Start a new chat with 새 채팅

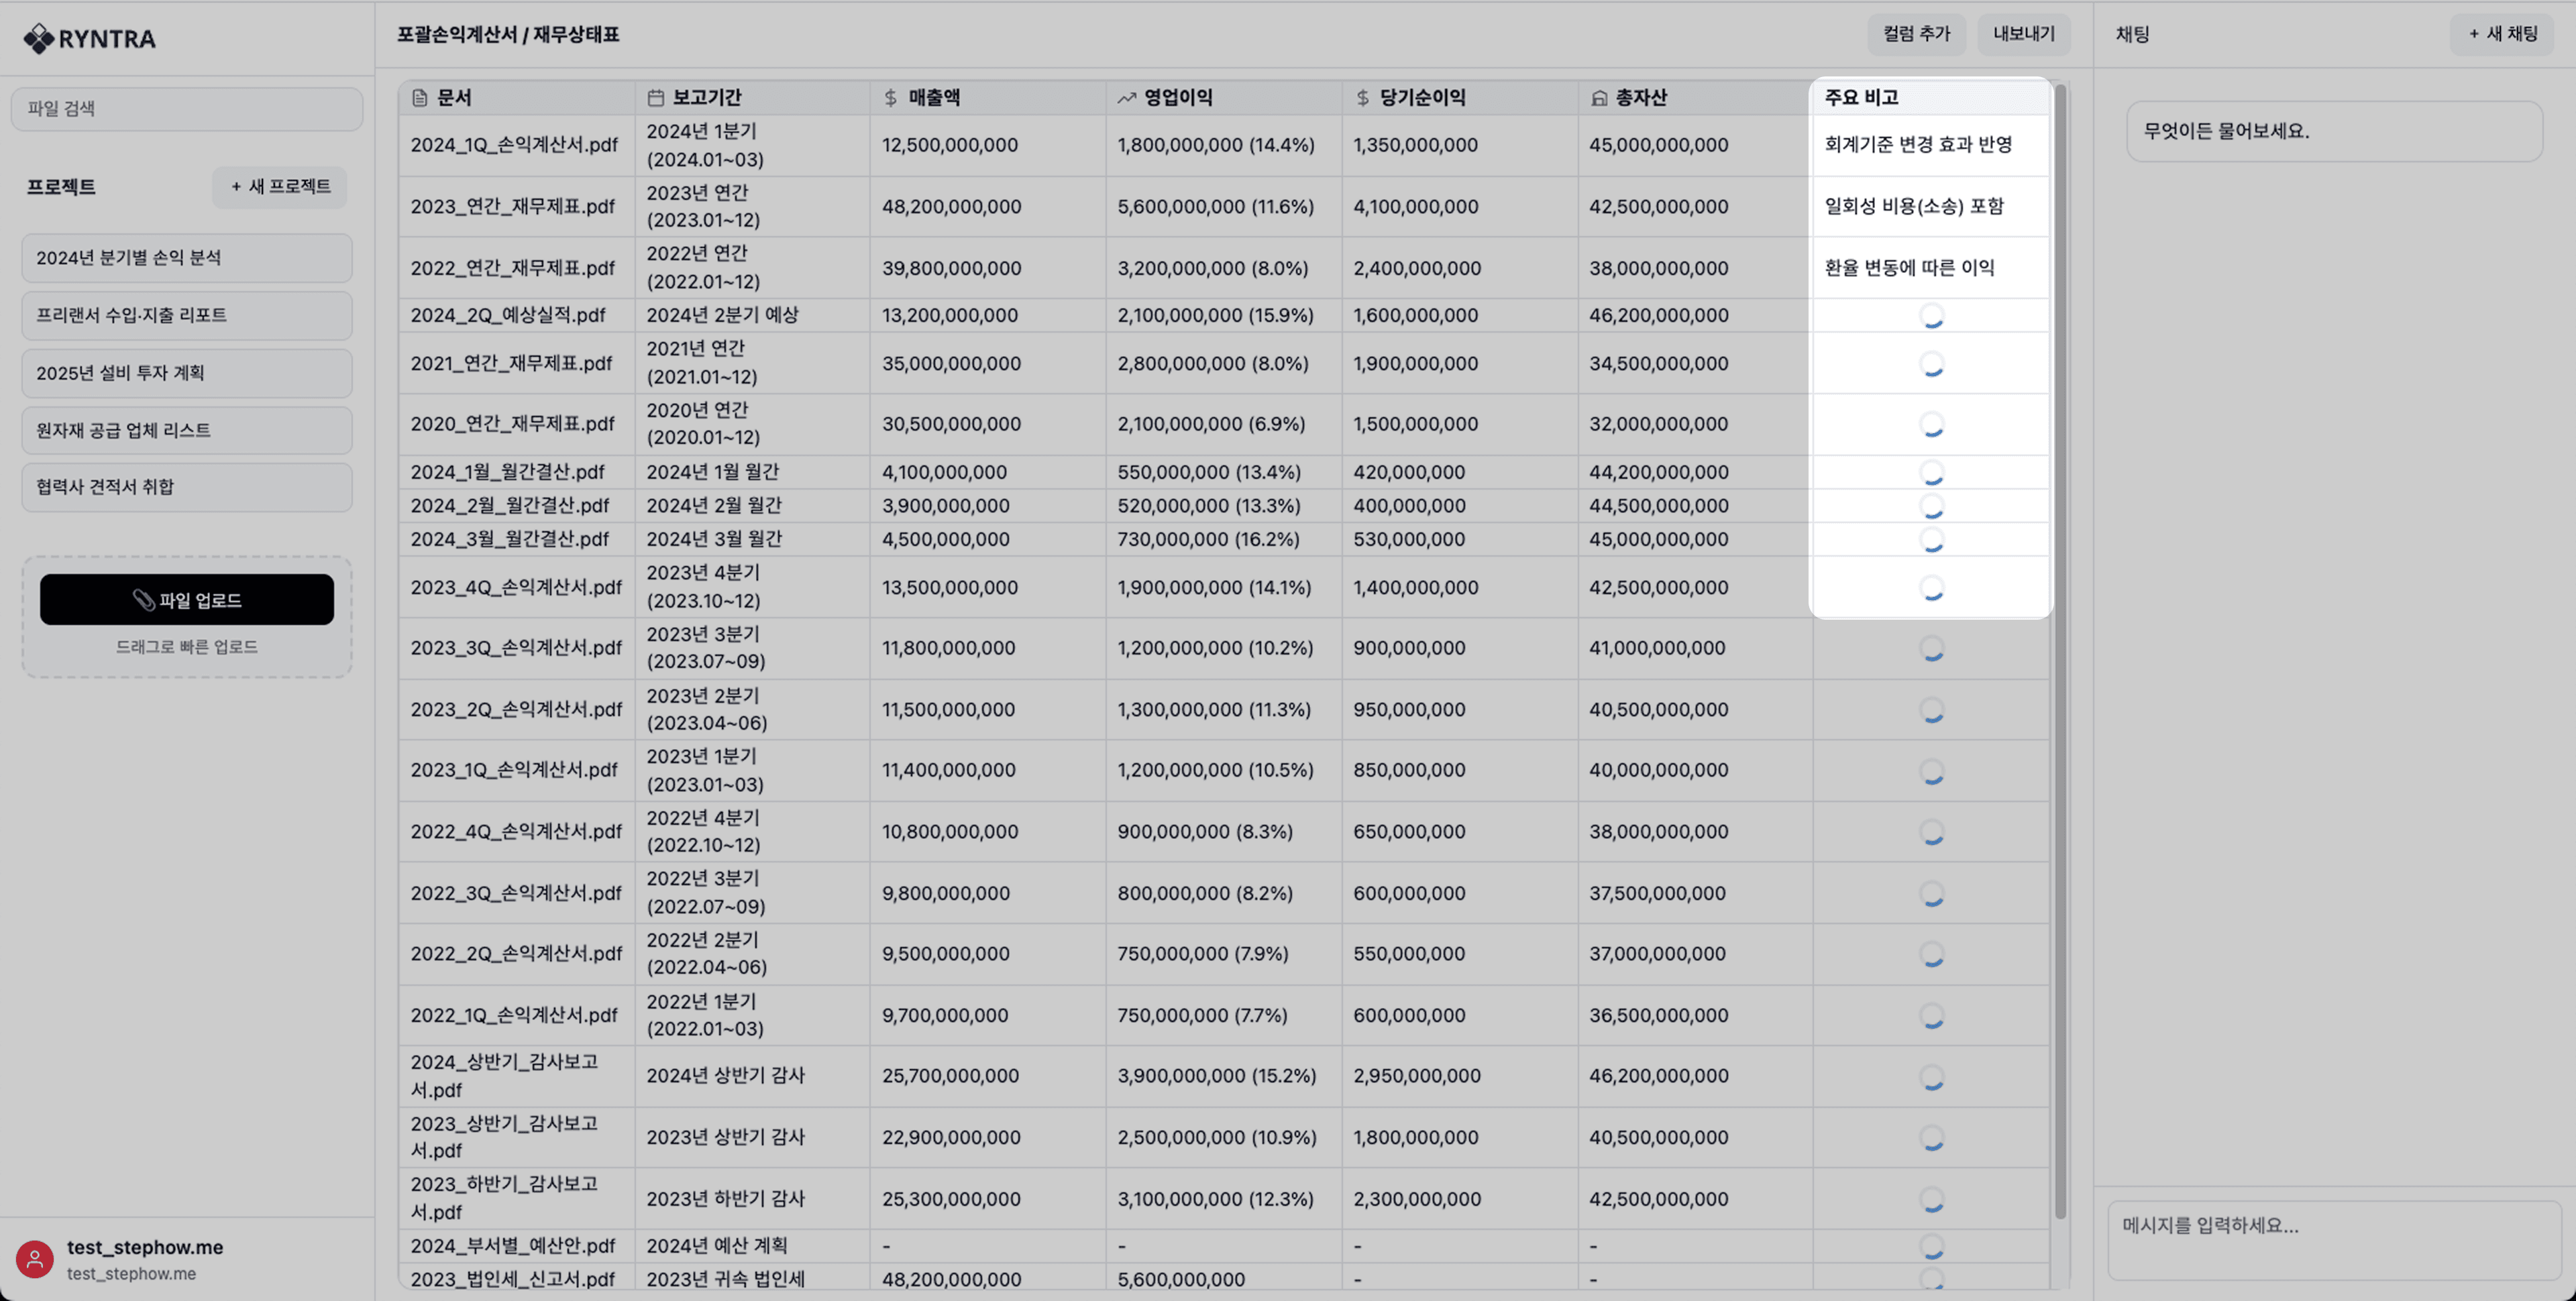pos(2503,34)
